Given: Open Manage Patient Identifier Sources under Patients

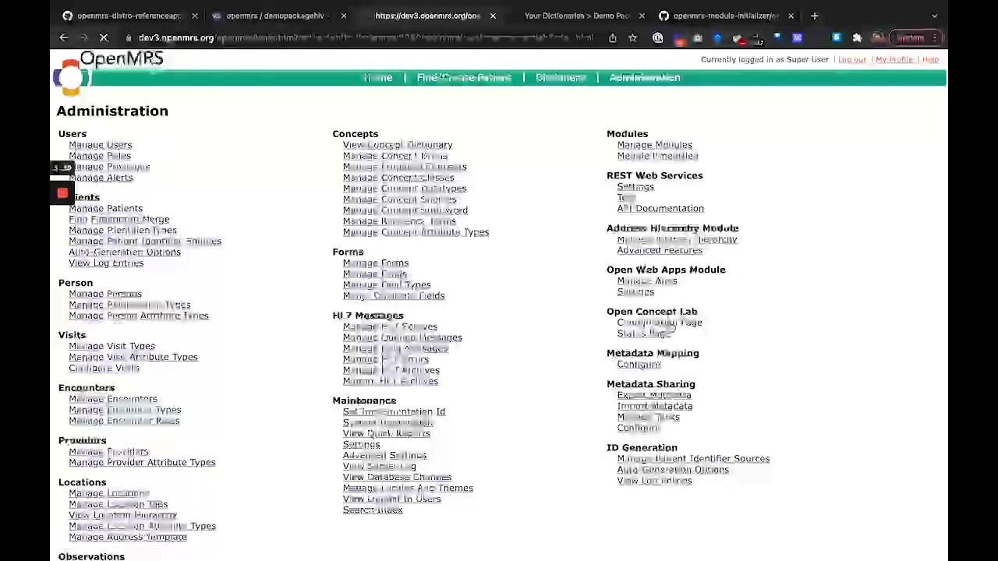Looking at the screenshot, I should click(x=145, y=242).
